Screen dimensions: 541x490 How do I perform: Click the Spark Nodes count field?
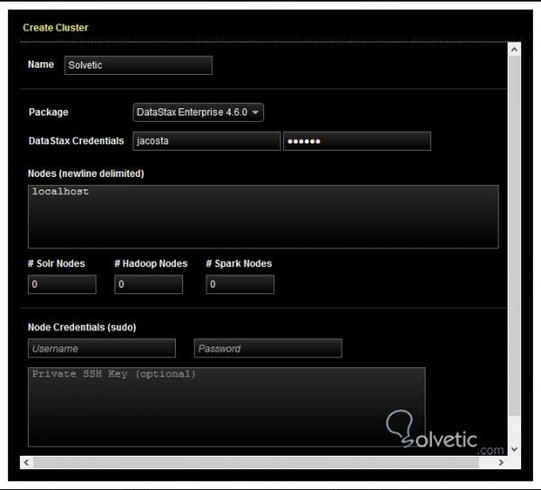[240, 284]
